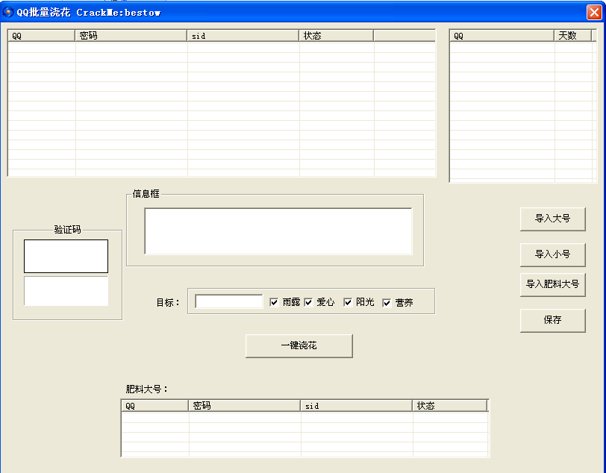The image size is (606, 473).
Task: Click the 导入大号 button
Action: coord(553,219)
